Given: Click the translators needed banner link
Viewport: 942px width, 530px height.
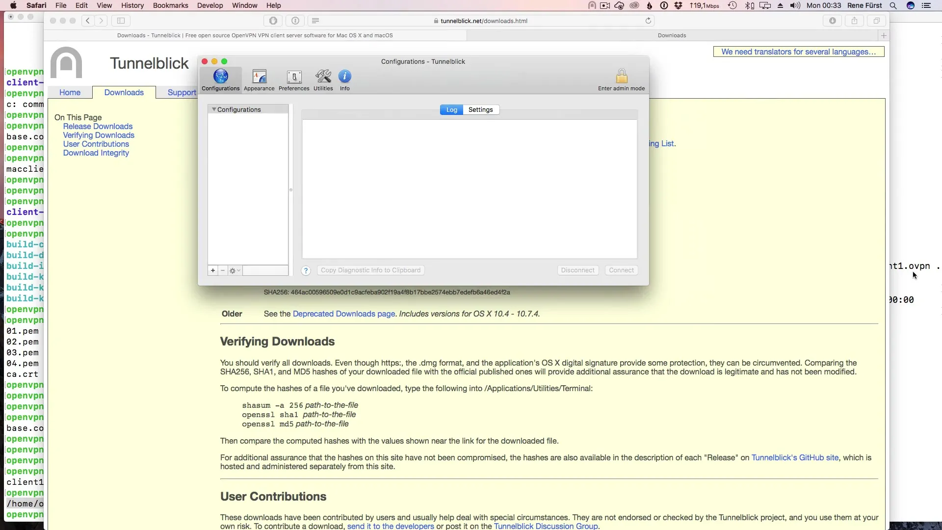Looking at the screenshot, I should (798, 52).
